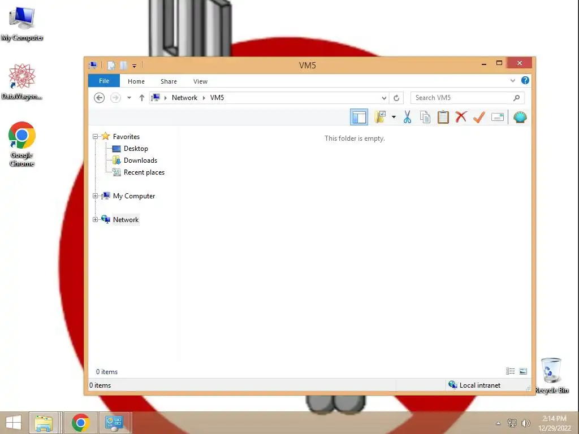Select Favorites in the navigation pane
579x434 pixels.
pos(126,137)
